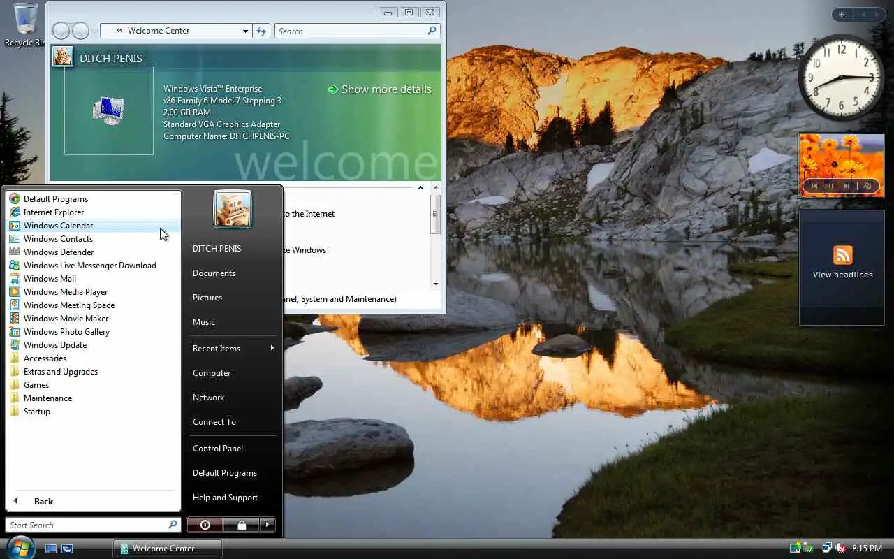Go to the previous slideshow picture
Screen dimensions: 894x559
814,186
